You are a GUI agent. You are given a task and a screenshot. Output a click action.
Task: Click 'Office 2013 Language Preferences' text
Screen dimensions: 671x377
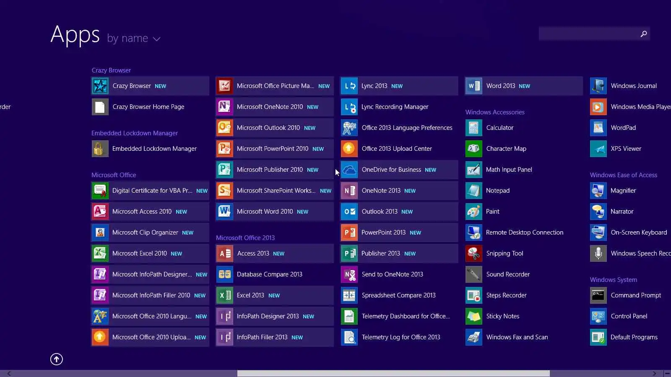[407, 128]
